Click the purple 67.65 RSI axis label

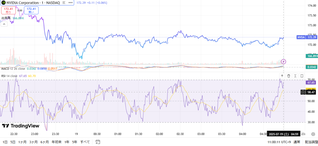[x=311, y=83]
